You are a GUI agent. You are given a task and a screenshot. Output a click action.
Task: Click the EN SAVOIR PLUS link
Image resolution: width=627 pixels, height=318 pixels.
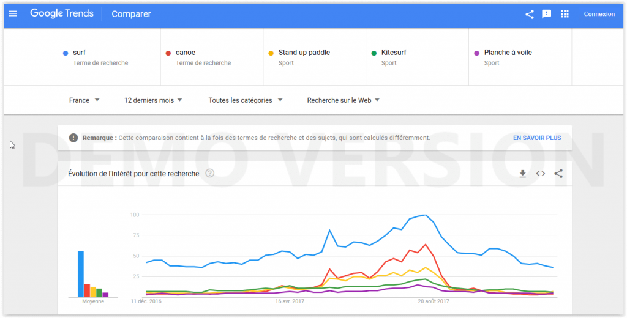536,138
